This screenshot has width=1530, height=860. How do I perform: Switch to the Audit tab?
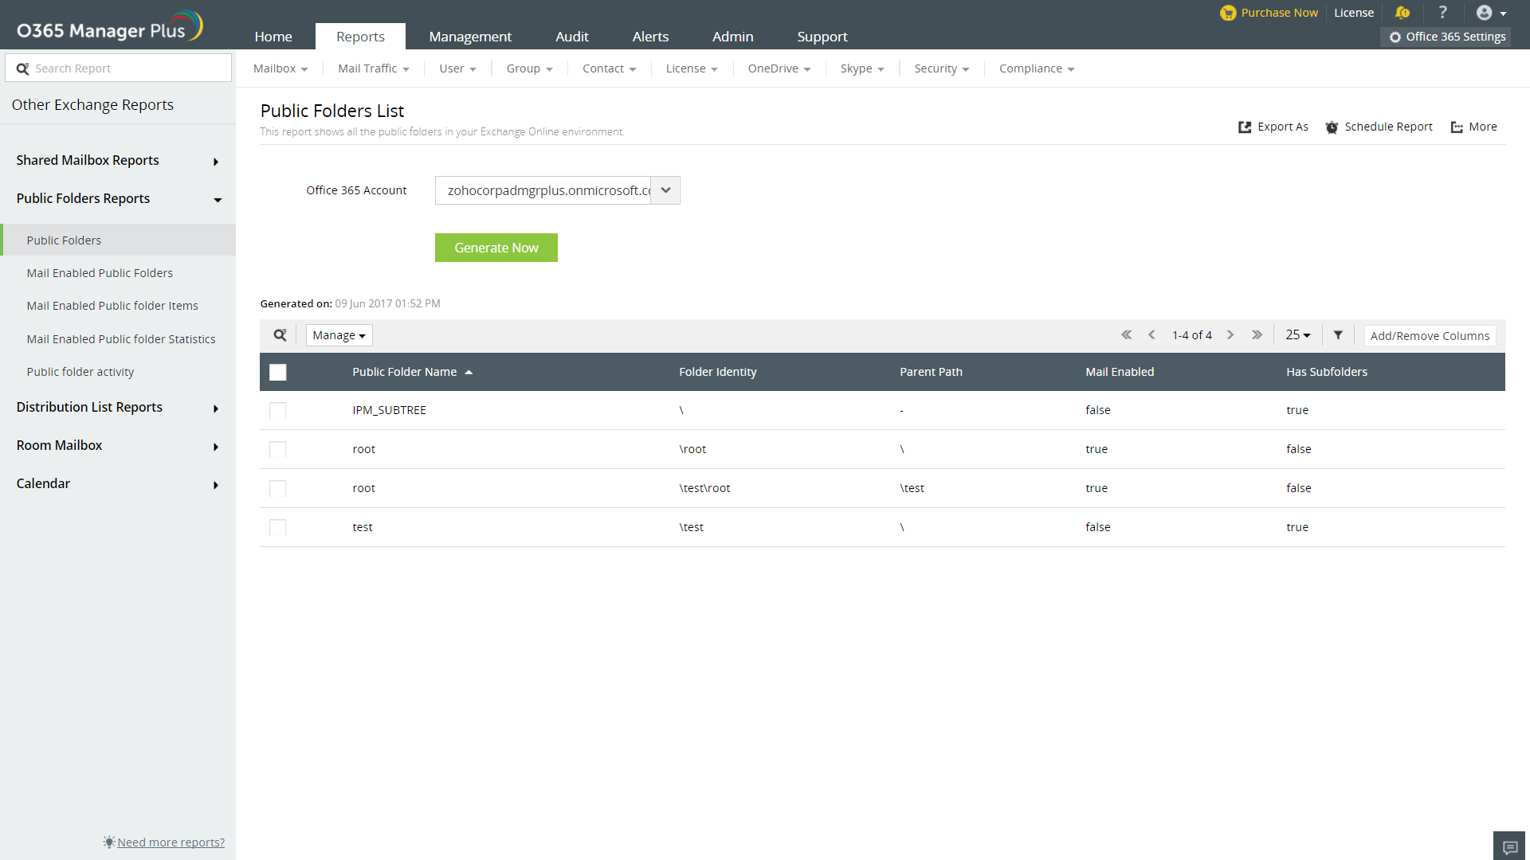(571, 37)
